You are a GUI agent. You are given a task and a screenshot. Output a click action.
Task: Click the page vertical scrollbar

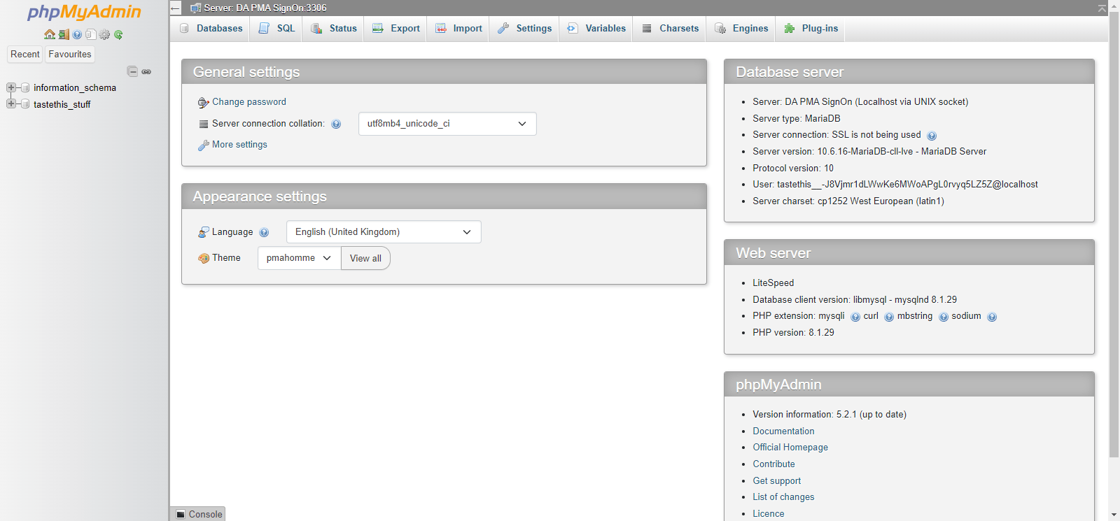click(x=1114, y=236)
